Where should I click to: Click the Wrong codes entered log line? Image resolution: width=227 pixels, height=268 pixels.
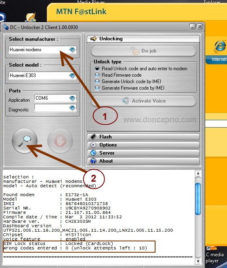click(x=75, y=248)
